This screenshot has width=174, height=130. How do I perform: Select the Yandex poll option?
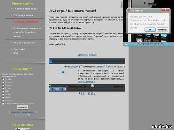pyautogui.click(x=3, y=79)
